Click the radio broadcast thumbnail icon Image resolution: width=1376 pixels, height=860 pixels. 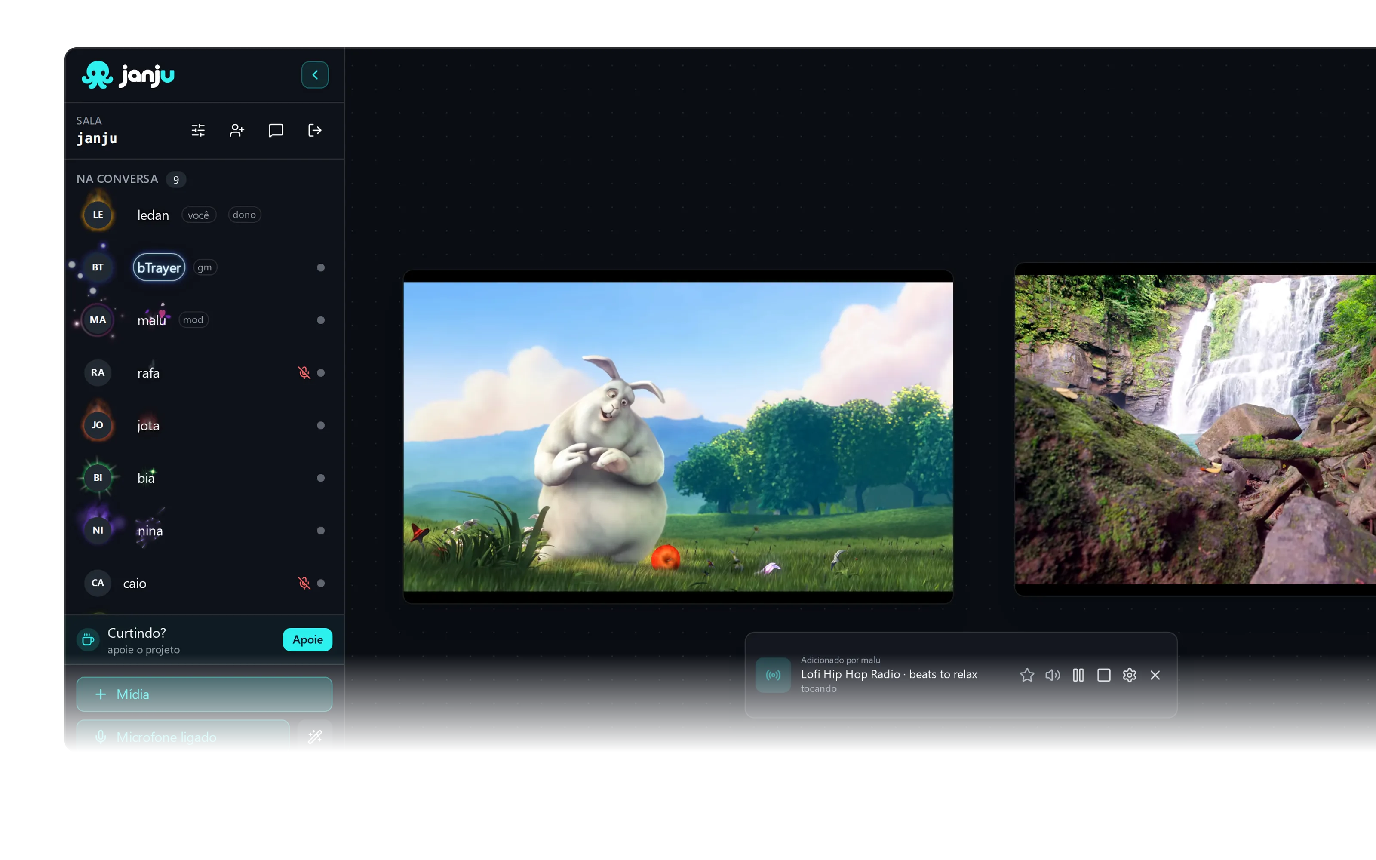click(773, 675)
